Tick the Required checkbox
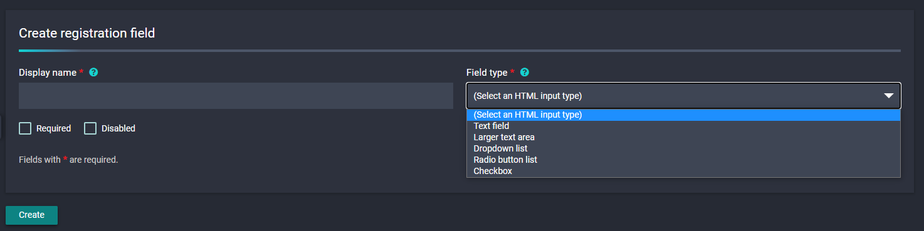This screenshot has height=231, width=924. coord(25,128)
